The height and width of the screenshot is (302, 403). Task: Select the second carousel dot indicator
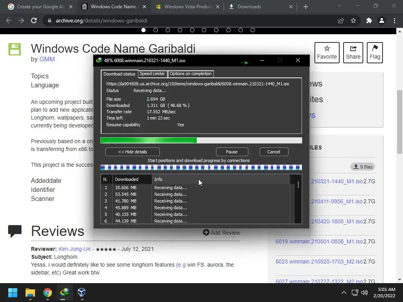point(155,30)
